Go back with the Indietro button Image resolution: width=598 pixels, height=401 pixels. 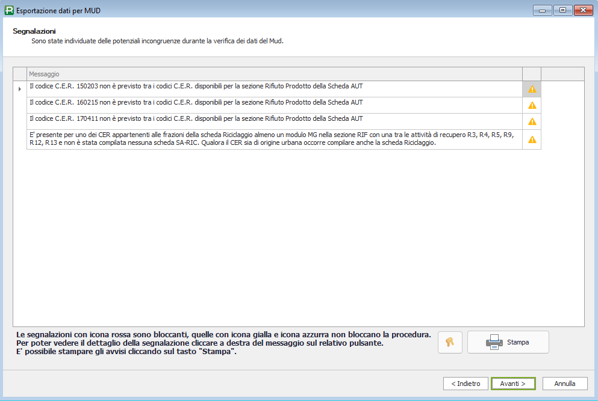coord(466,384)
